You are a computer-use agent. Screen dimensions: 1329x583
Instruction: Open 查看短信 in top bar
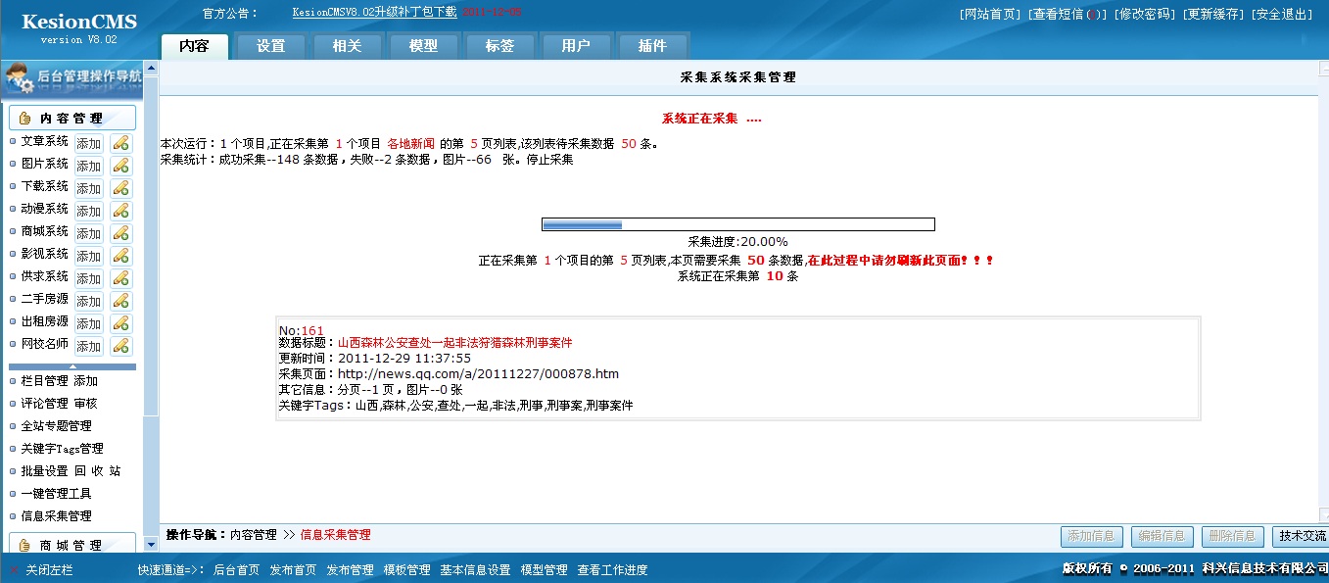pos(1068,15)
